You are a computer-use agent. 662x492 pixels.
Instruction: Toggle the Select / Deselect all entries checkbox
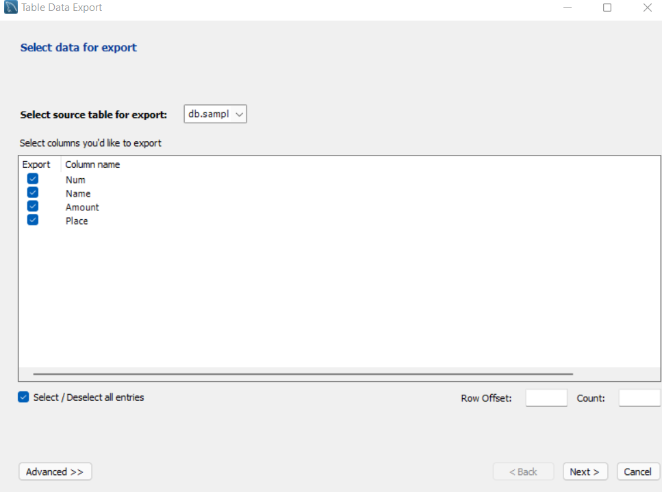pyautogui.click(x=23, y=397)
